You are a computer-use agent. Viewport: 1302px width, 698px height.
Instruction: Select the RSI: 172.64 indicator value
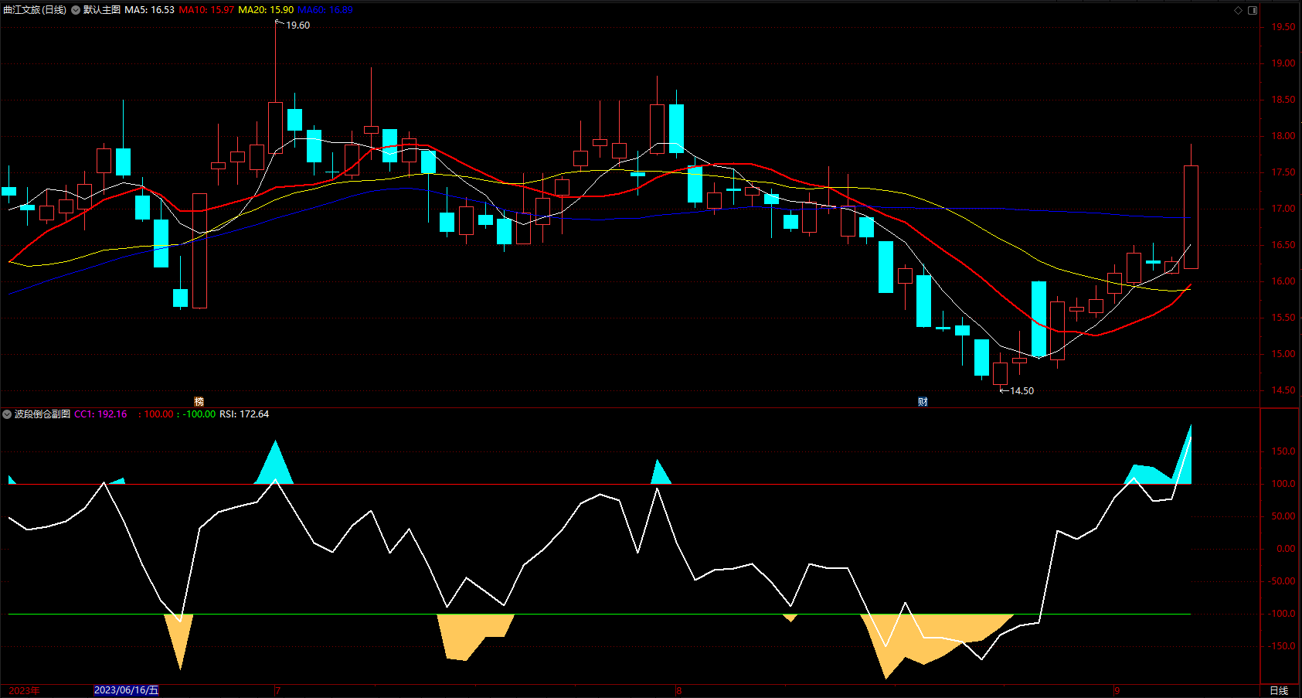pos(244,414)
